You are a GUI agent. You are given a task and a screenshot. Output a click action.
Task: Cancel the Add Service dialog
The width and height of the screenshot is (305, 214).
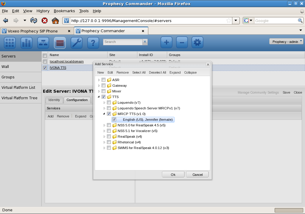(x=197, y=174)
